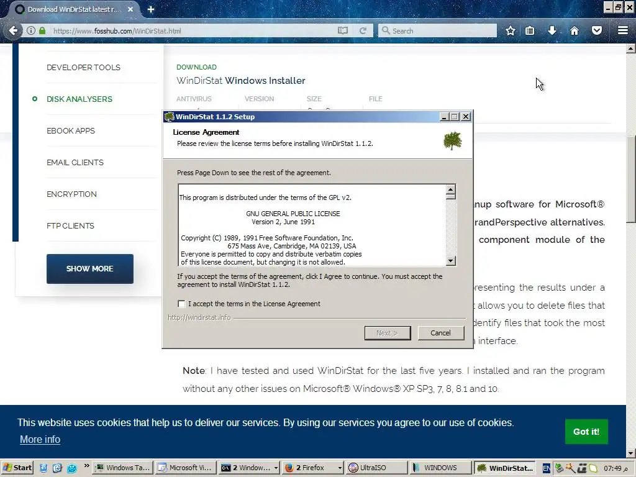The width and height of the screenshot is (636, 477).
Task: Click second quick launch icon in taskbar
Action: (57, 468)
